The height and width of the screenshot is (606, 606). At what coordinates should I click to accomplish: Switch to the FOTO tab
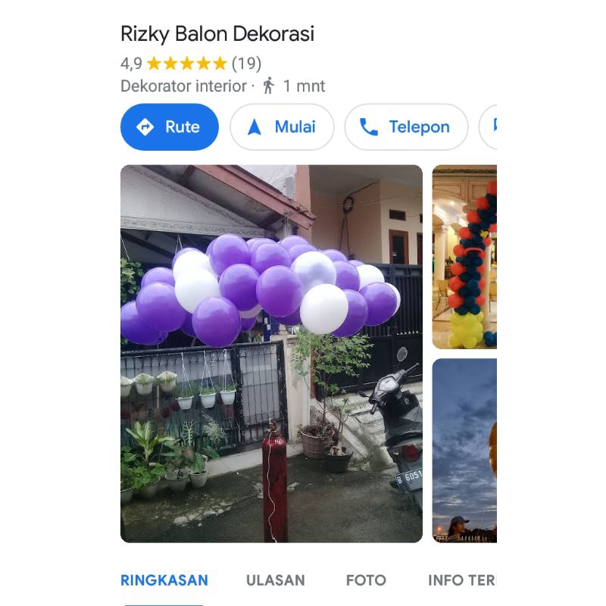[366, 580]
